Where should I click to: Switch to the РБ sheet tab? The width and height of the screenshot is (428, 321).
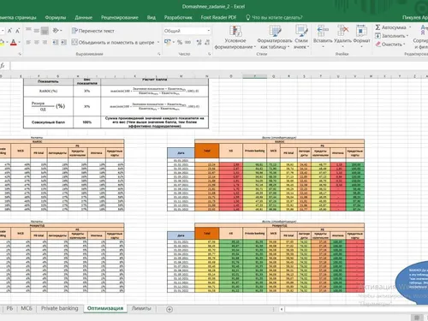(9, 308)
